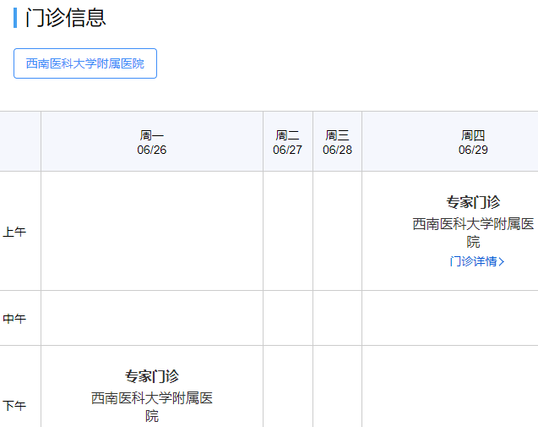This screenshot has height=427, width=538.
Task: Click the empty Monday morning schedule cell
Action: 152,231
